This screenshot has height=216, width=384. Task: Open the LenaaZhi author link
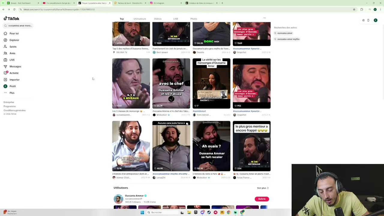[x=161, y=178]
